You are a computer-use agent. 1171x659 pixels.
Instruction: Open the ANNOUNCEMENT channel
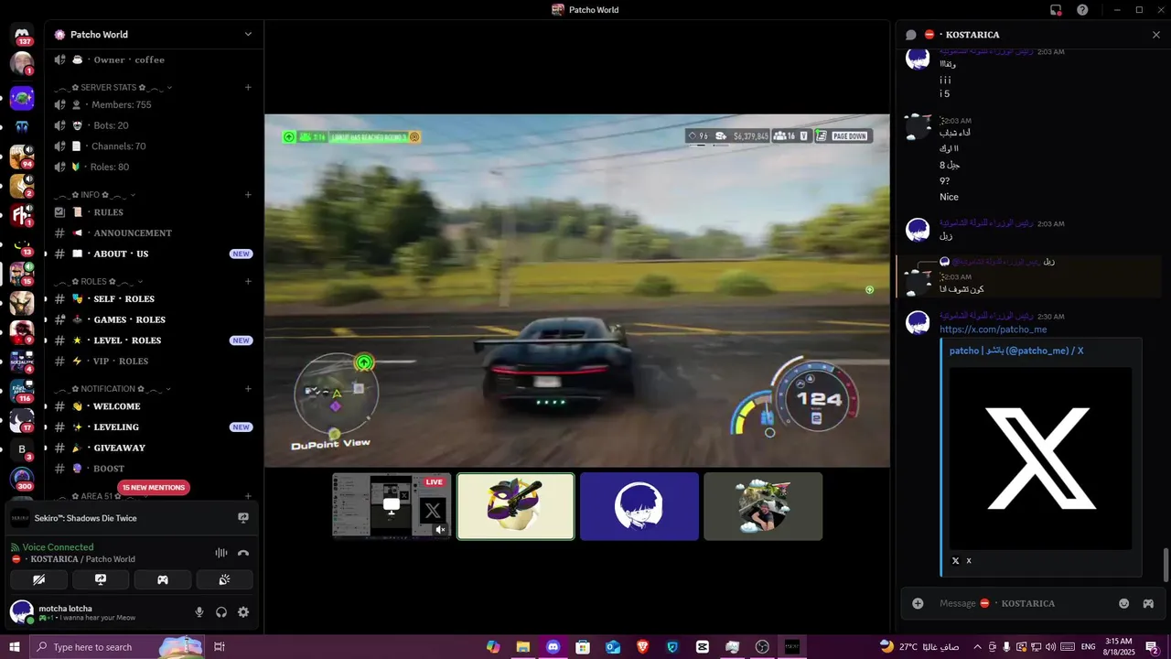(x=152, y=233)
